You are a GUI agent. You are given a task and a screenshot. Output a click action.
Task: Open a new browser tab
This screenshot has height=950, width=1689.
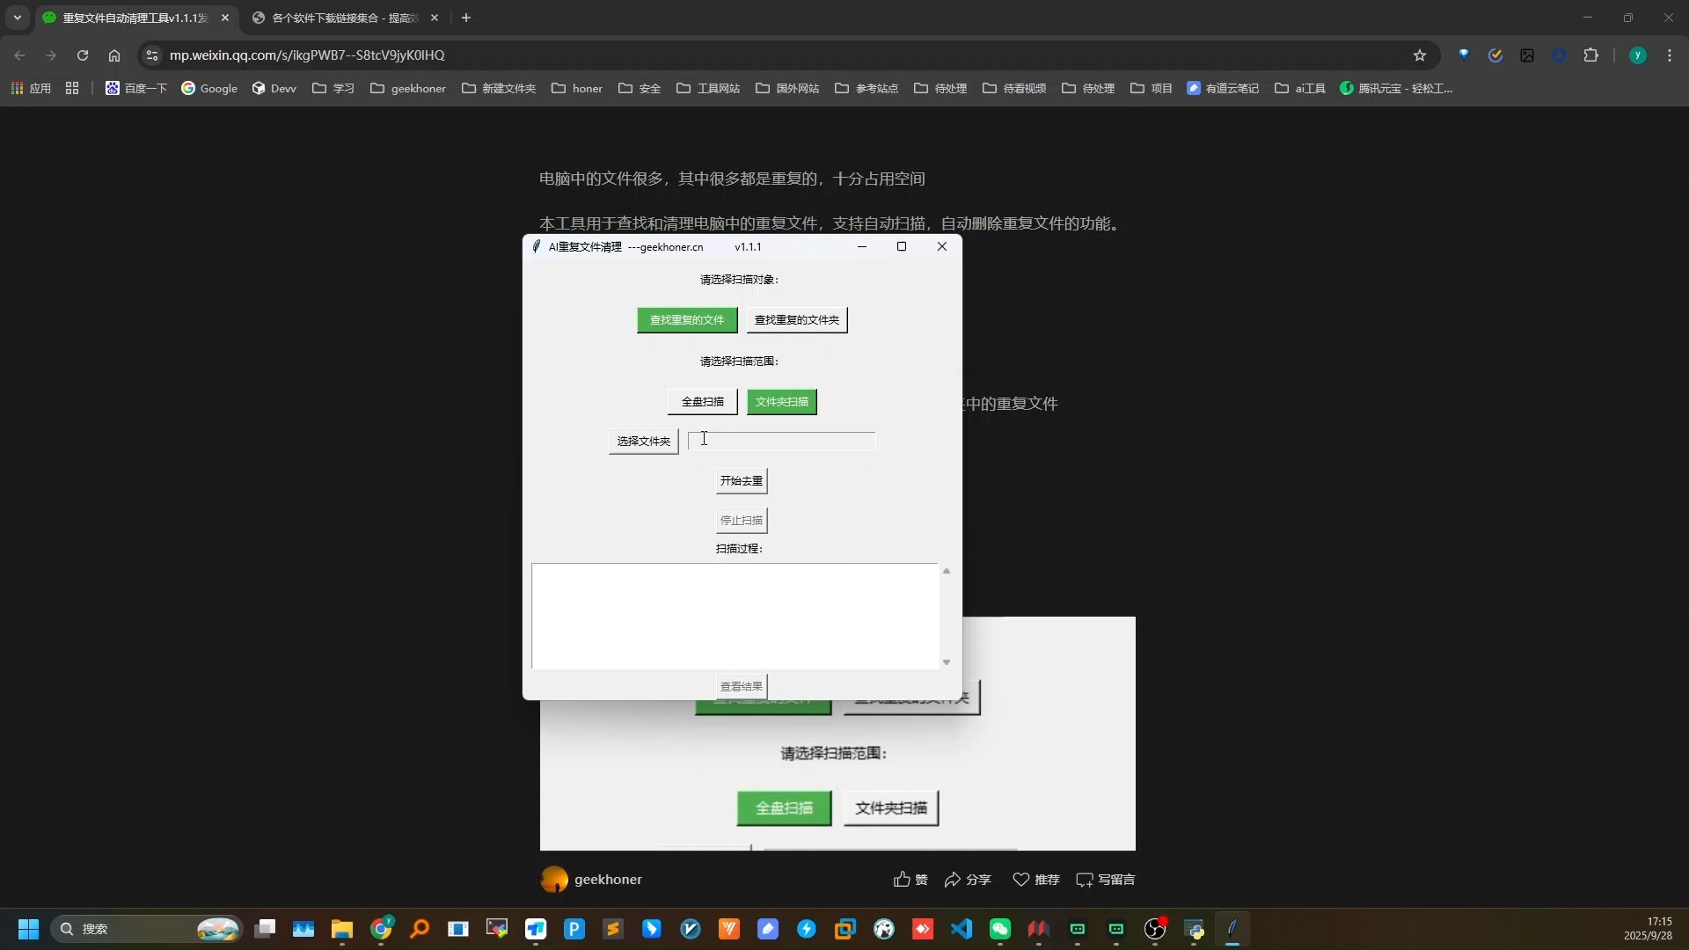466,18
